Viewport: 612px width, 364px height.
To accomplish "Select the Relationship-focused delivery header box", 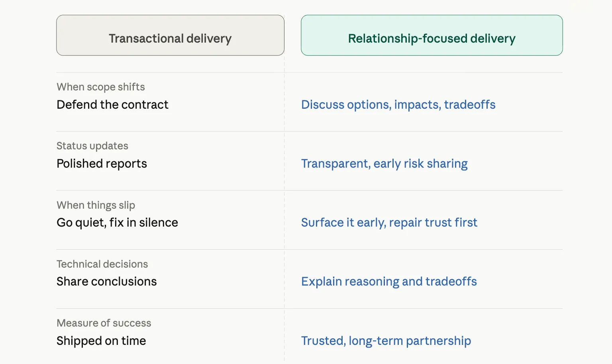I will click(432, 35).
